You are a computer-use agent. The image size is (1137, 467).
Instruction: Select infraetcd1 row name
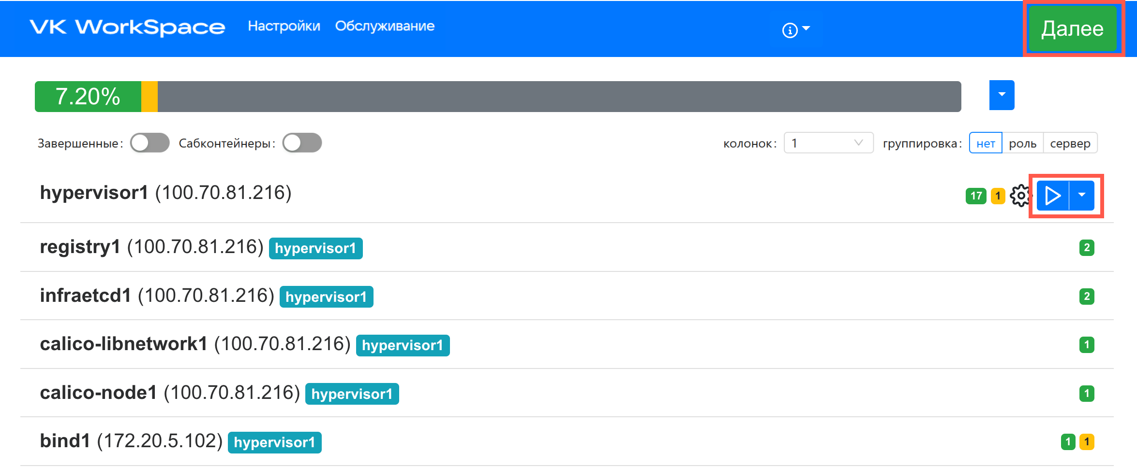85,296
